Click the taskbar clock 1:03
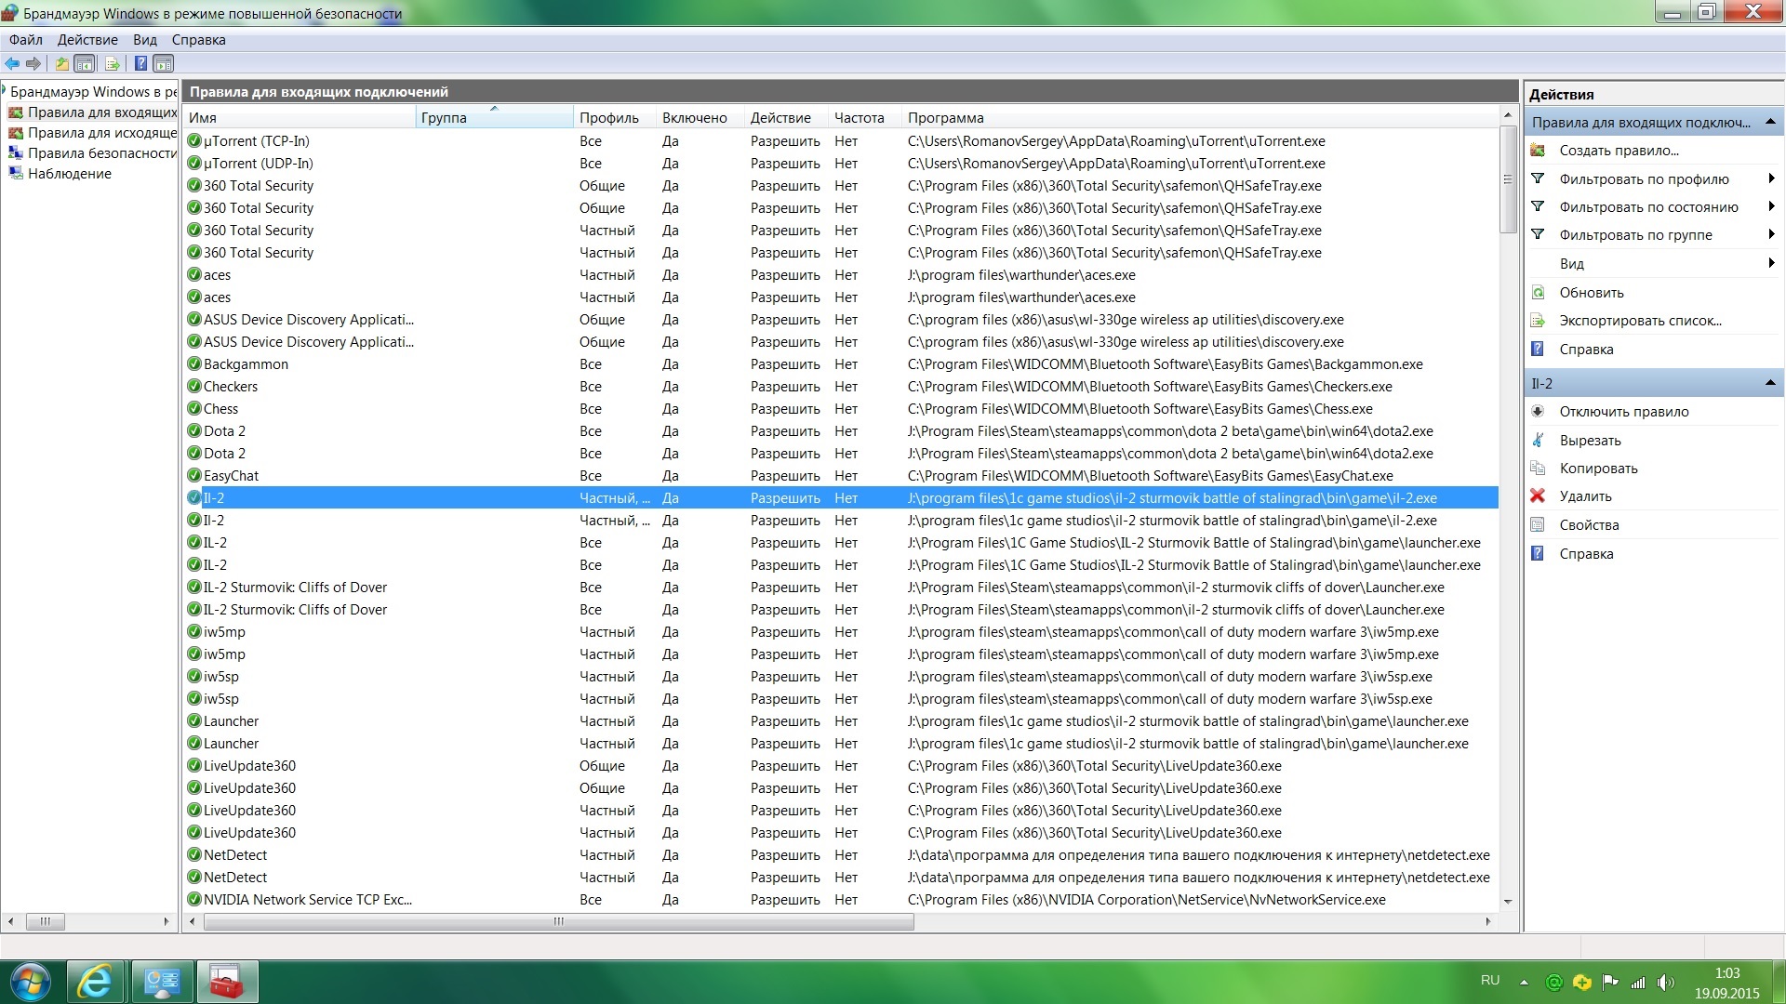The width and height of the screenshot is (1786, 1004). (x=1726, y=973)
